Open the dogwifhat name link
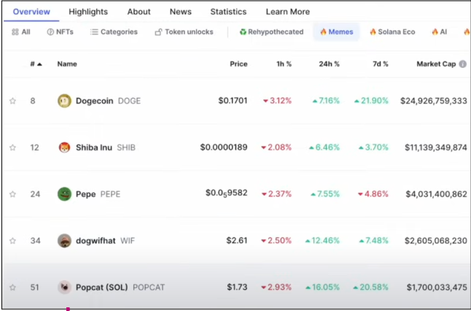Screen dimensions: 471x311 (x=96, y=241)
